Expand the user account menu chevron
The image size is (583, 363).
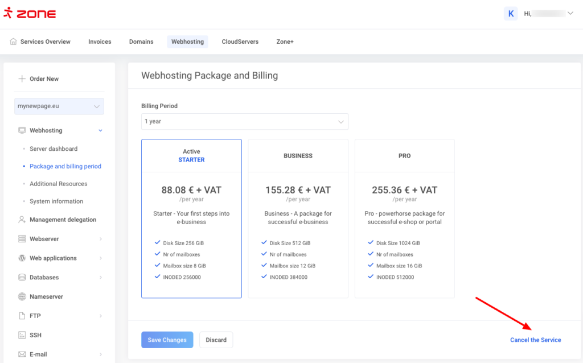click(x=570, y=14)
